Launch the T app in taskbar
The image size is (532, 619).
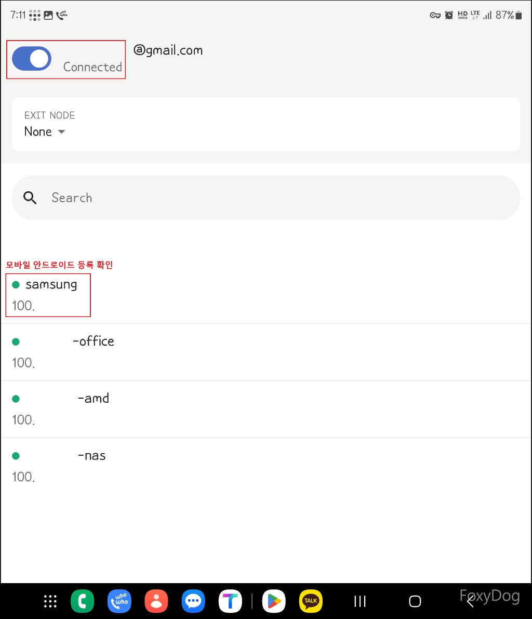(231, 601)
